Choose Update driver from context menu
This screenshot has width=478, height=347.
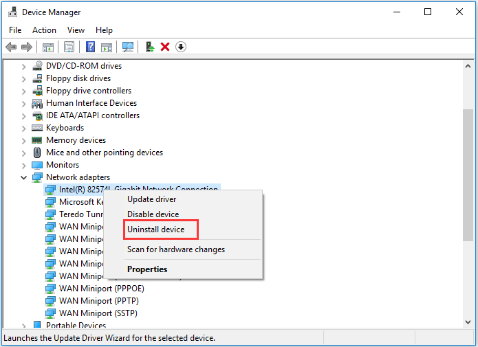click(183, 199)
